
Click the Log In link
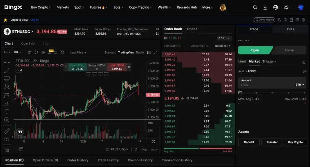34,20
